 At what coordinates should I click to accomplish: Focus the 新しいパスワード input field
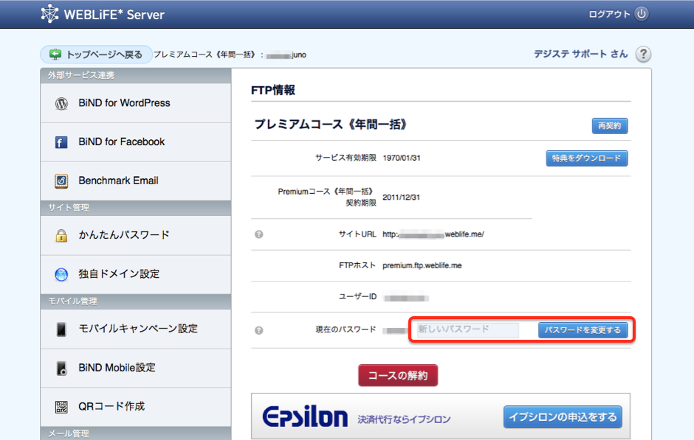(x=467, y=329)
